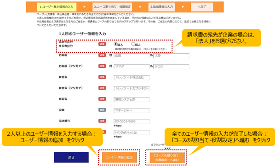Click the 役職 field showing マネージャー
276x166 pixels.
(x=132, y=111)
